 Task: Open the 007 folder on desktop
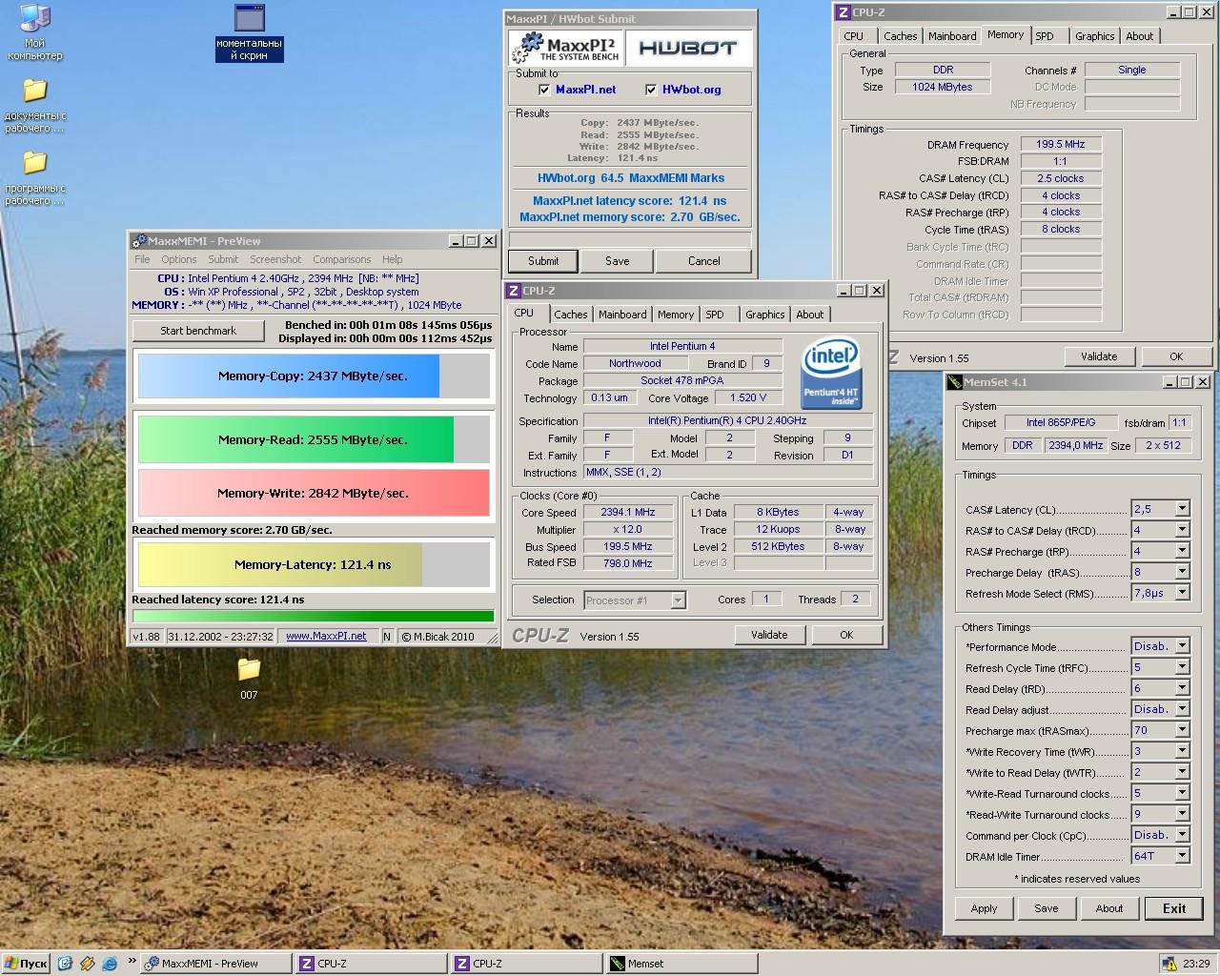pyautogui.click(x=249, y=678)
